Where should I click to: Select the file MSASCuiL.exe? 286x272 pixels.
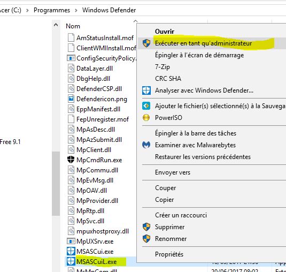pos(96,262)
